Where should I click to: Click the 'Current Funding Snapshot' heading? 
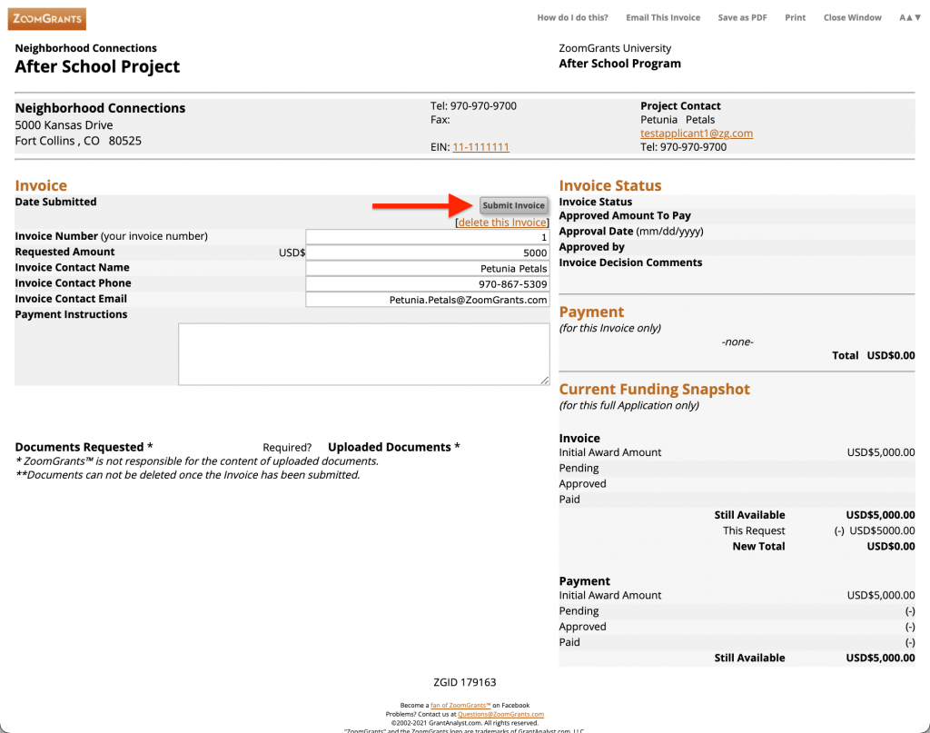point(654,389)
